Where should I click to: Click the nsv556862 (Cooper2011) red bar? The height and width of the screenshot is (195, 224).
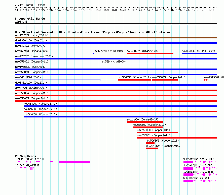(150, 143)
